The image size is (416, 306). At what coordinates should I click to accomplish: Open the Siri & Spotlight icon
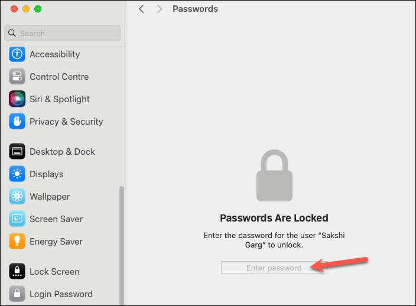(x=17, y=99)
